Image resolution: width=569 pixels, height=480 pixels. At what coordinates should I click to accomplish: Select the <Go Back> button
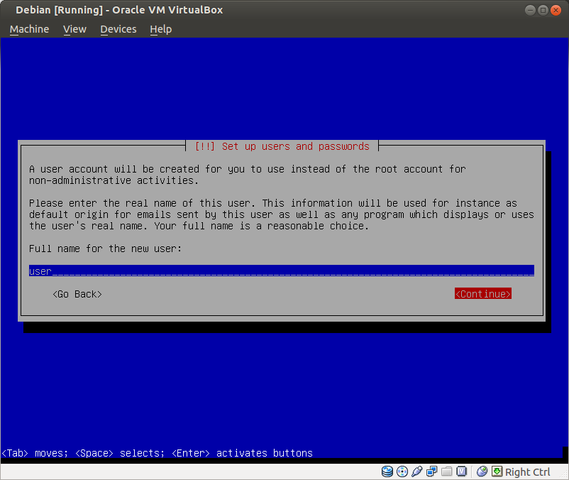(x=77, y=294)
